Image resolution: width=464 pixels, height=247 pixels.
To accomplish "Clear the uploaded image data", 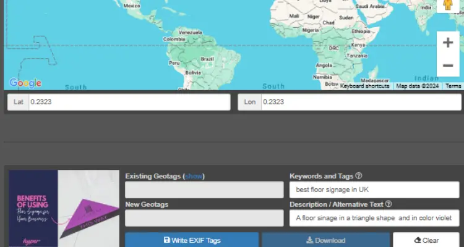I will click(x=426, y=240).
